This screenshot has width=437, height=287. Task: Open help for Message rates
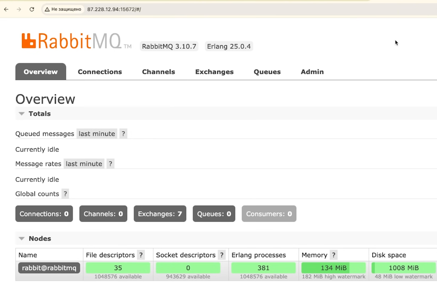click(x=110, y=164)
